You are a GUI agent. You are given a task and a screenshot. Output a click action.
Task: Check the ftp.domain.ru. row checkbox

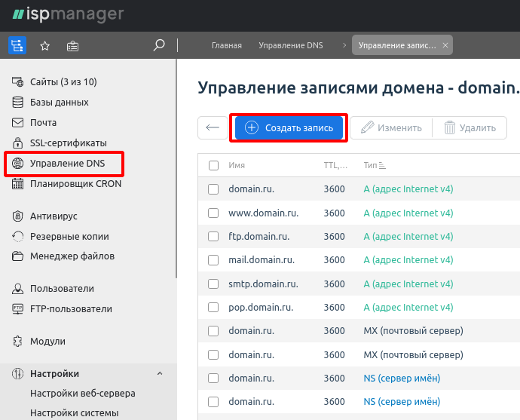[x=213, y=237]
